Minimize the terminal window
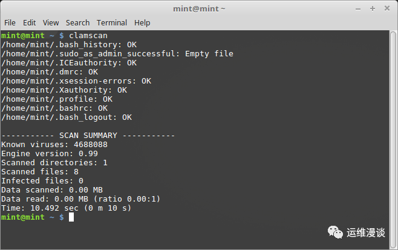The image size is (398, 250). coord(358,9)
